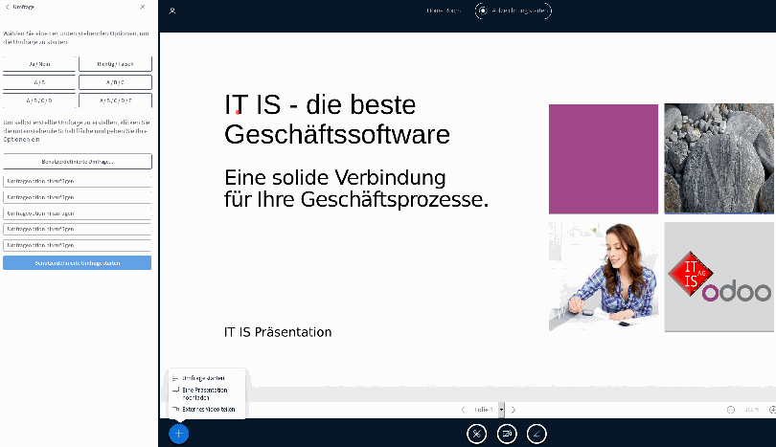776x447 pixels.
Task: Click the IT IS odoo logo image
Action: (x=719, y=277)
